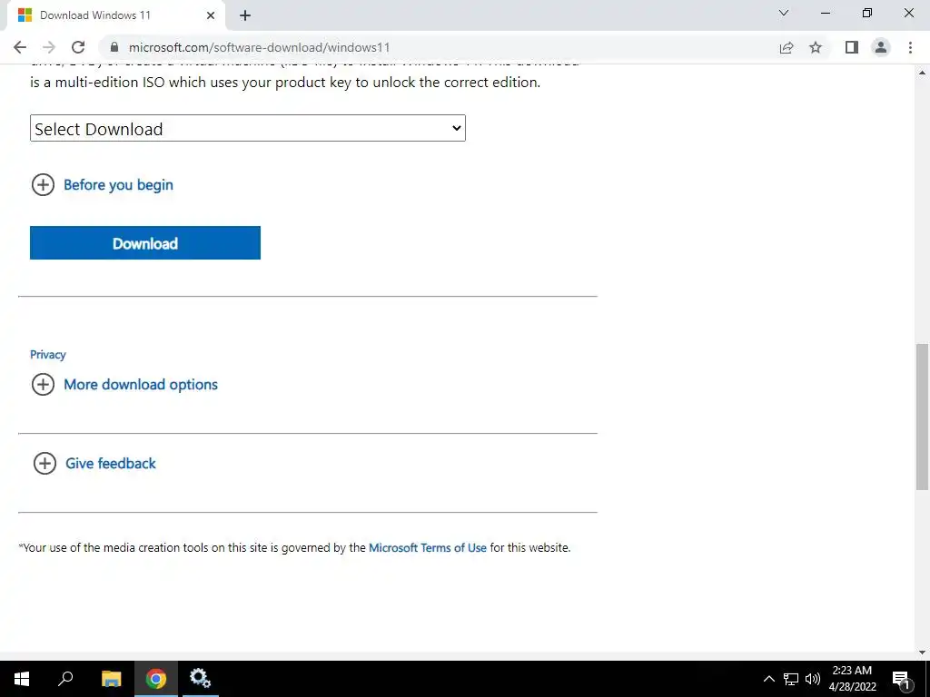Image resolution: width=930 pixels, height=697 pixels.
Task: Click the volume speaker tray icon
Action: [x=813, y=679]
